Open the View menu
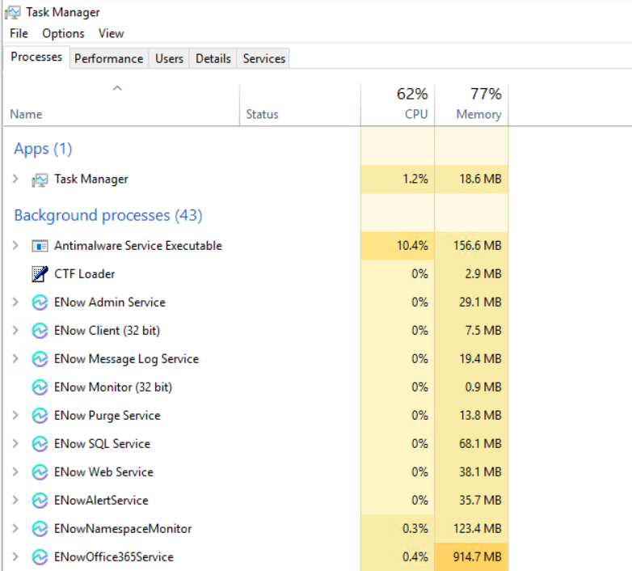This screenshot has width=632, height=571. [x=111, y=33]
